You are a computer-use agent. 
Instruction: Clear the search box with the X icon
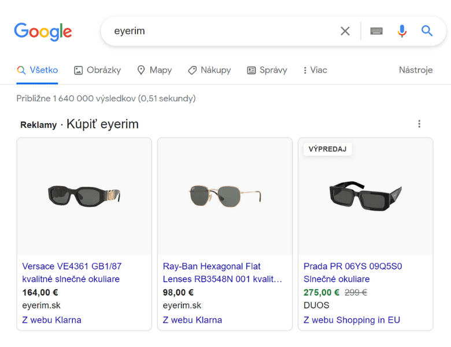tap(345, 31)
